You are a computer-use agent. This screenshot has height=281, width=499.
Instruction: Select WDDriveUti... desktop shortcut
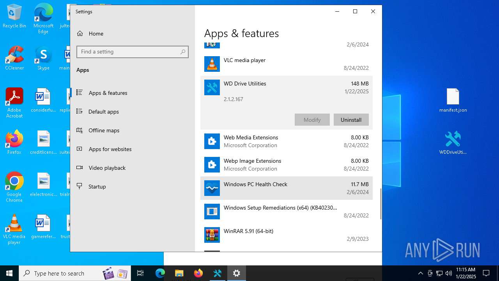[x=453, y=143]
